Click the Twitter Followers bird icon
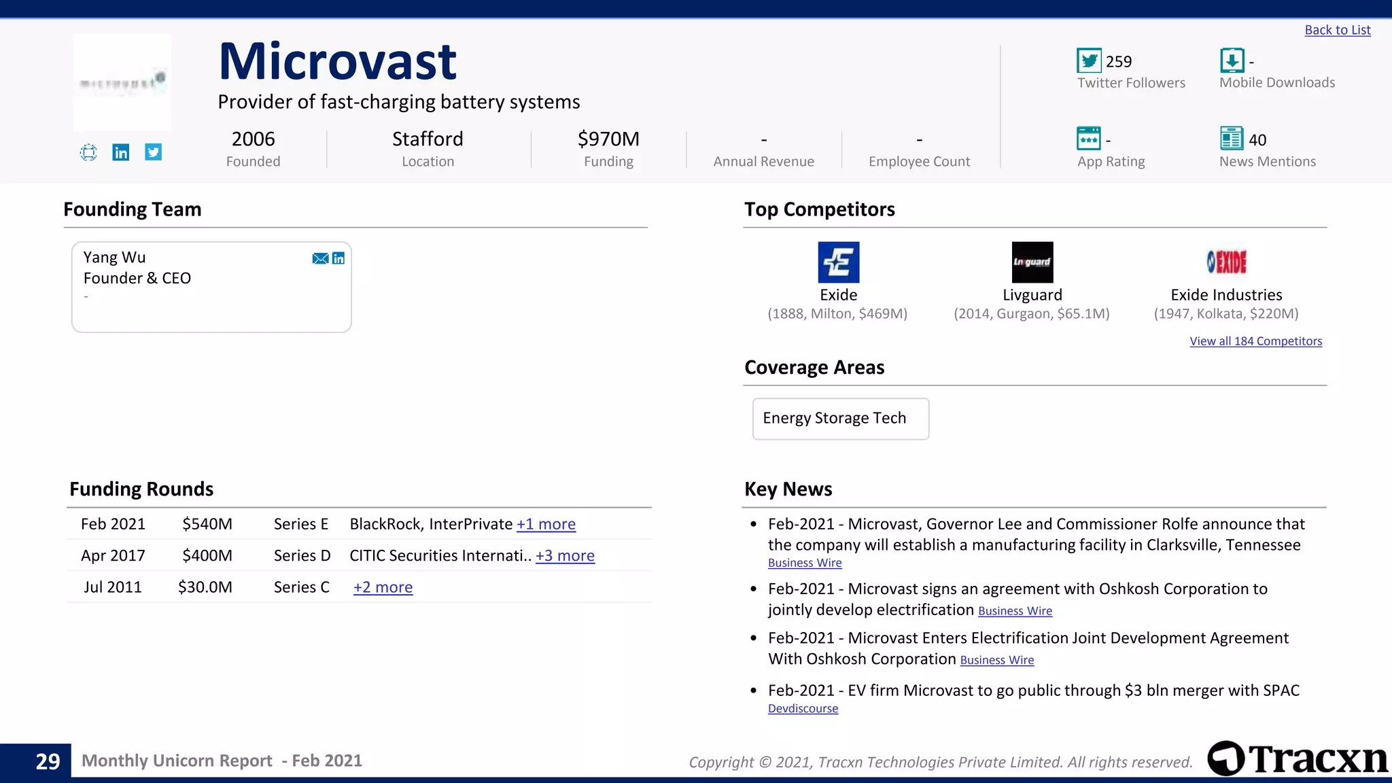The image size is (1392, 783). pos(1089,61)
